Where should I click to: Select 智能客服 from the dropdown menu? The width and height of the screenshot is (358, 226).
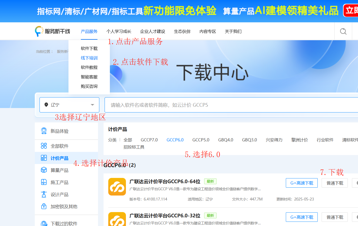tap(89, 77)
